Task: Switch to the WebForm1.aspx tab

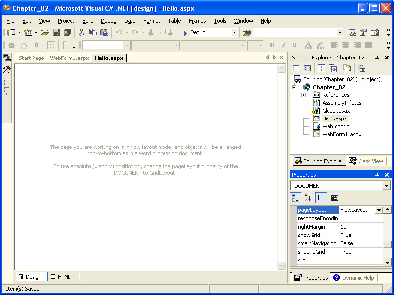Action: [x=69, y=58]
